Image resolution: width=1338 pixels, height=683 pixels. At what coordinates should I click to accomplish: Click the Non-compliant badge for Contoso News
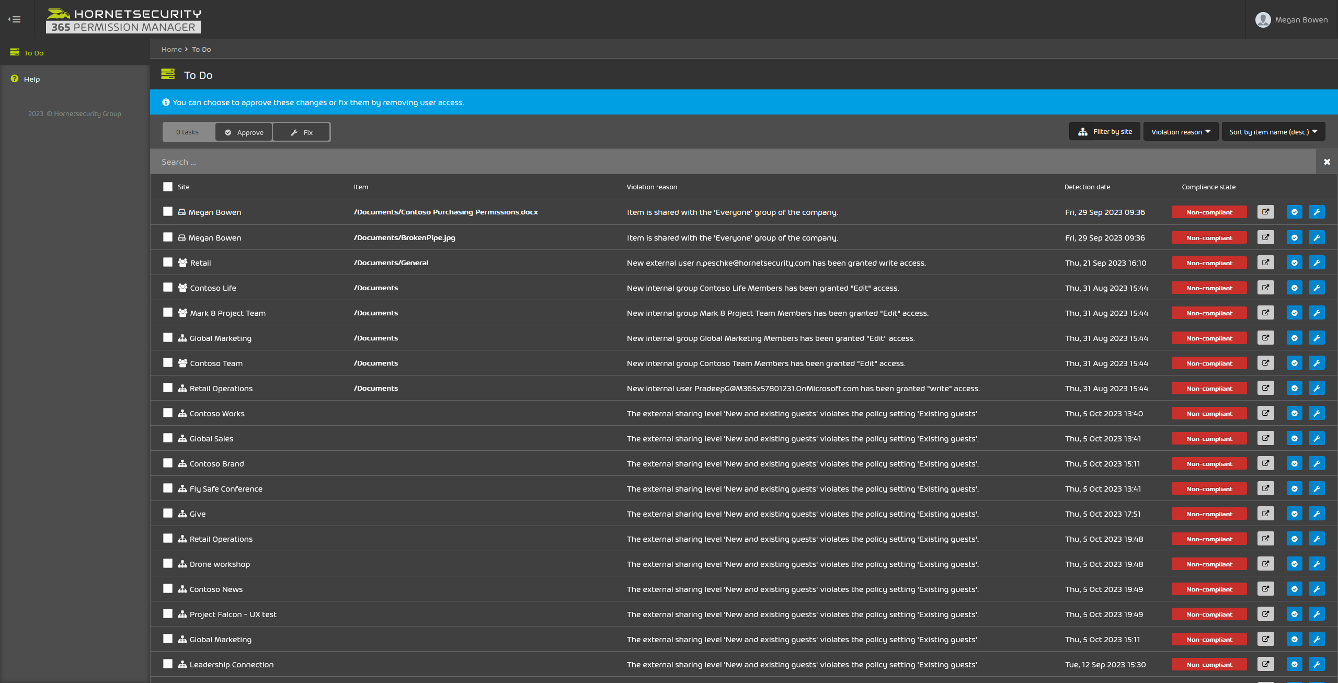tap(1209, 589)
